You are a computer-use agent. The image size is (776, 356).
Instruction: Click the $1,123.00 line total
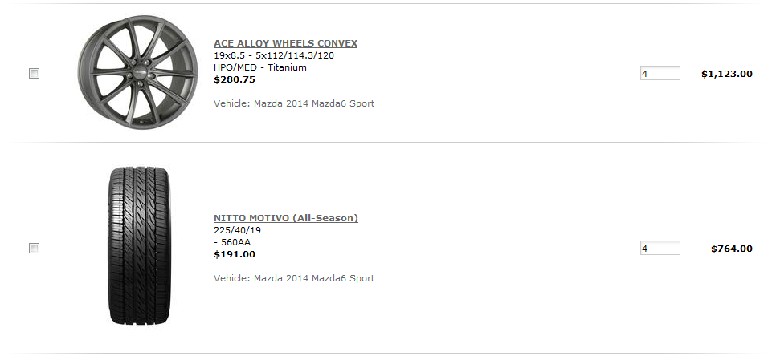pos(726,74)
